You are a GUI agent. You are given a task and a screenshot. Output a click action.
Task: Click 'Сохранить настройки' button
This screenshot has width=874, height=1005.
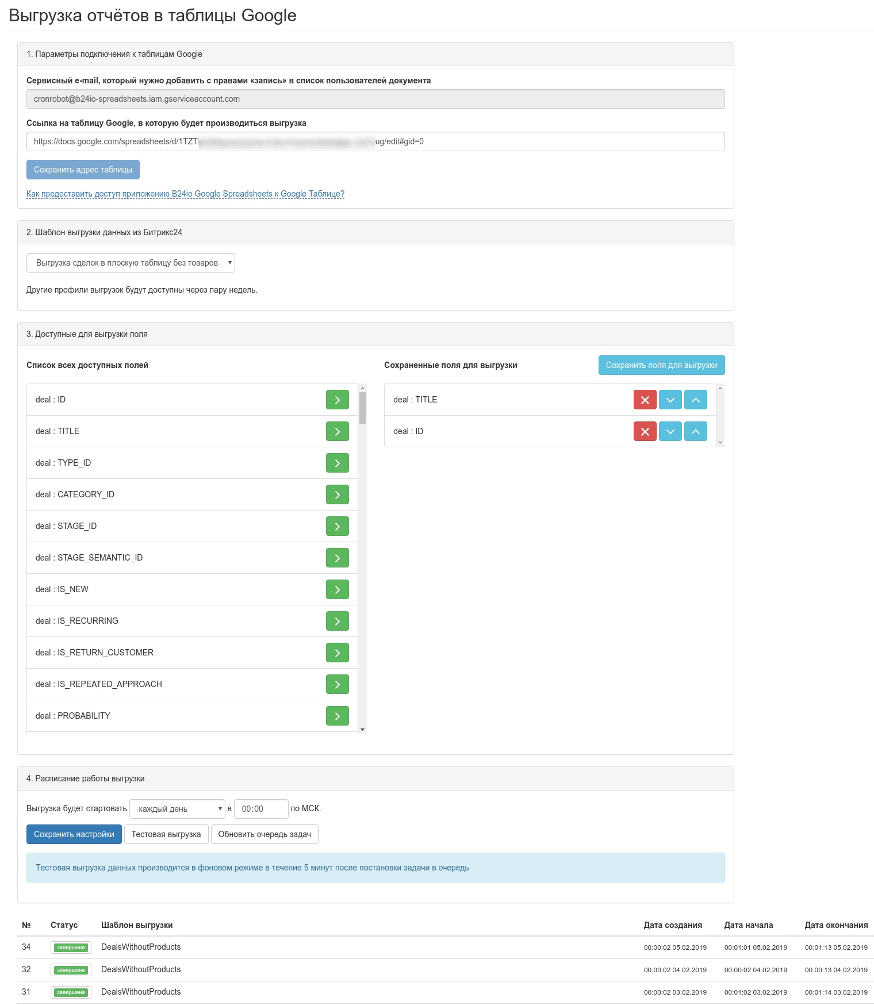tap(74, 834)
